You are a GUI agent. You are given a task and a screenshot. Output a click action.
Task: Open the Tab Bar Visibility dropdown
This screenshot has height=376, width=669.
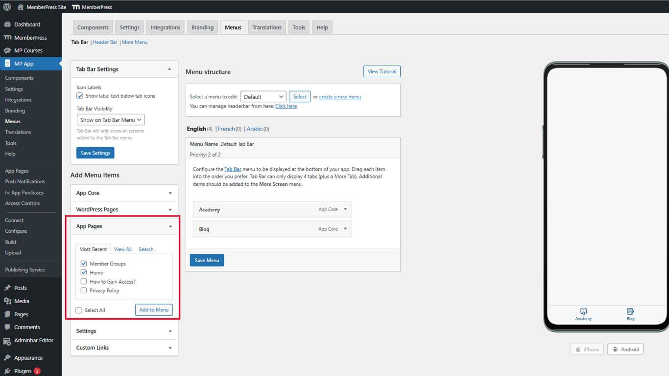click(x=111, y=120)
